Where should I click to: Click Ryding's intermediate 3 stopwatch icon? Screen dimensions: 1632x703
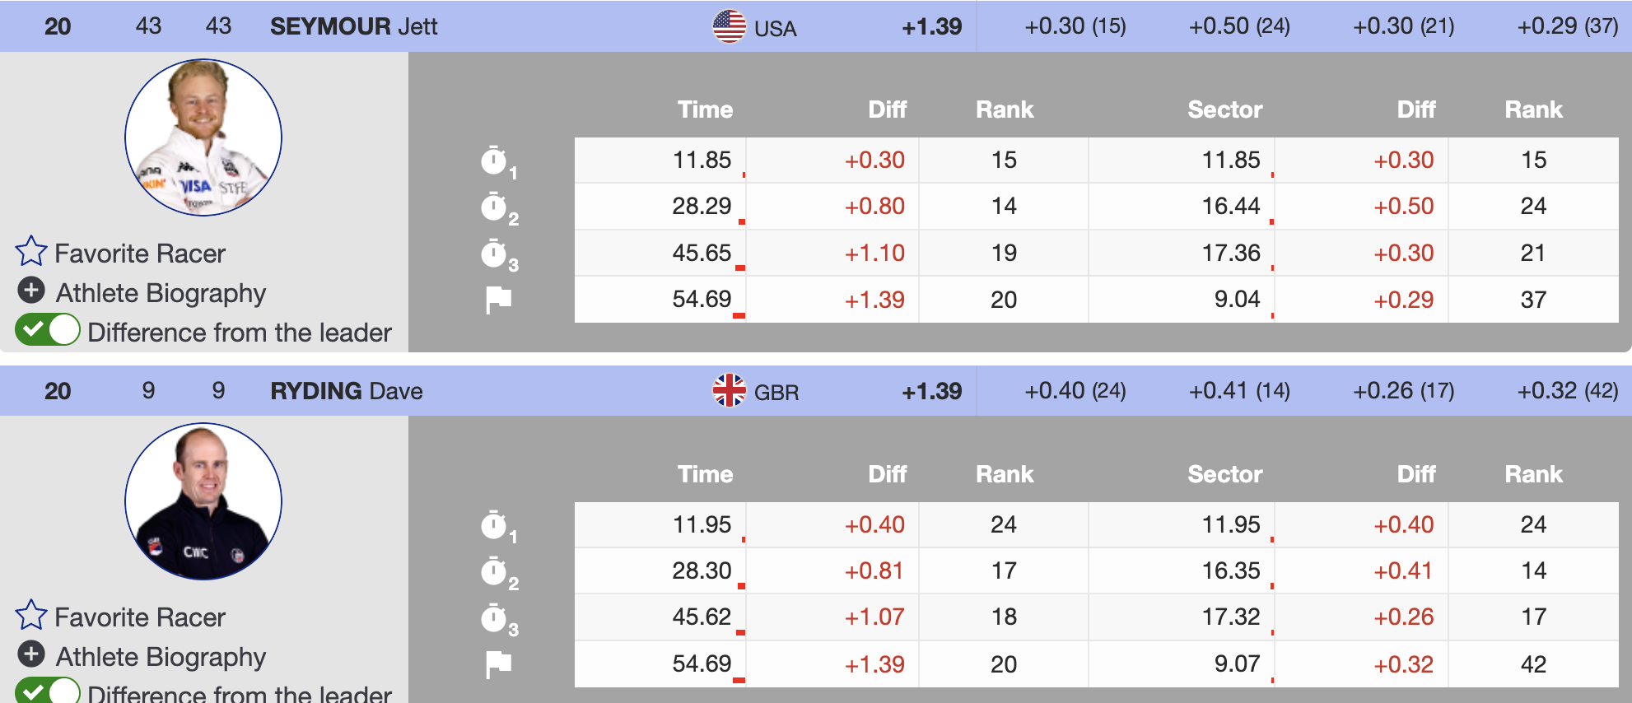click(494, 618)
